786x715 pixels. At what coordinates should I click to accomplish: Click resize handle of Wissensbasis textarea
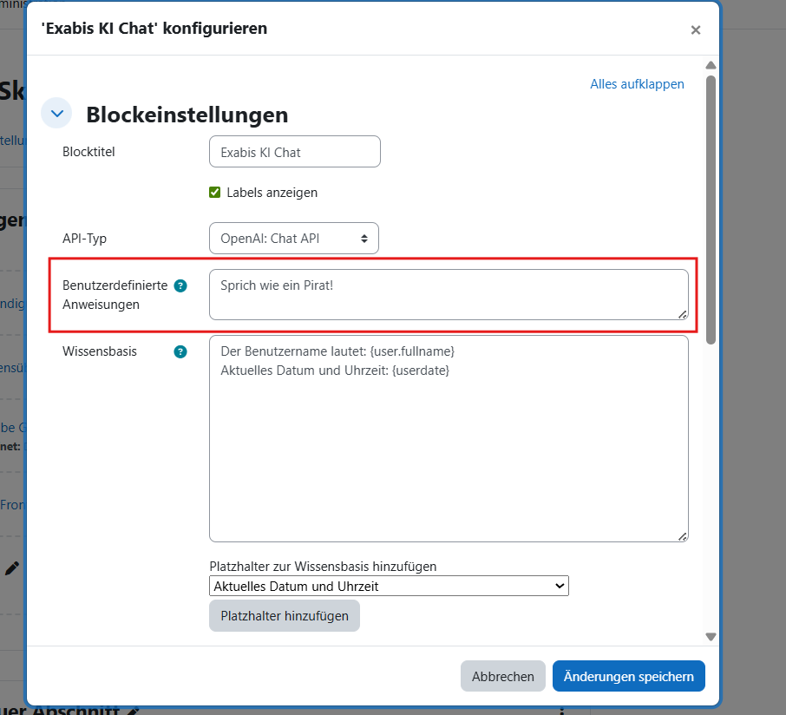(x=683, y=536)
